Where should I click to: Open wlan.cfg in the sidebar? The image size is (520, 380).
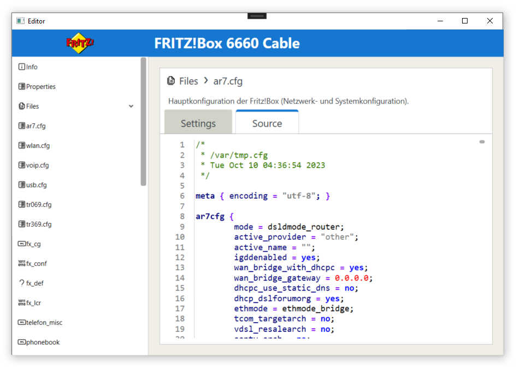(x=38, y=146)
